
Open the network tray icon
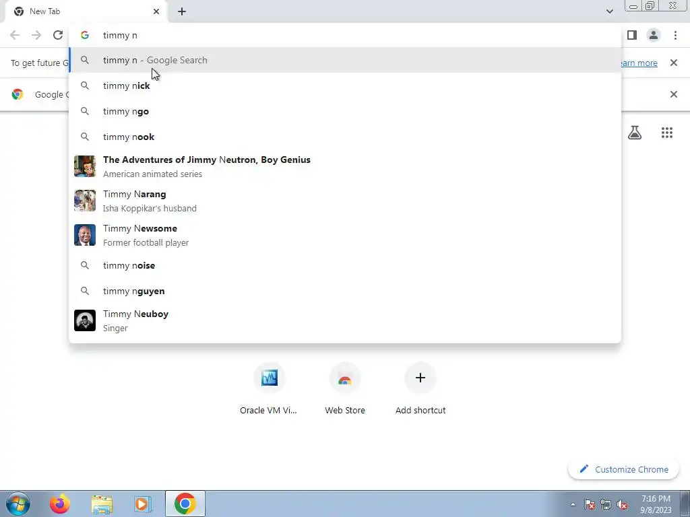point(606,504)
